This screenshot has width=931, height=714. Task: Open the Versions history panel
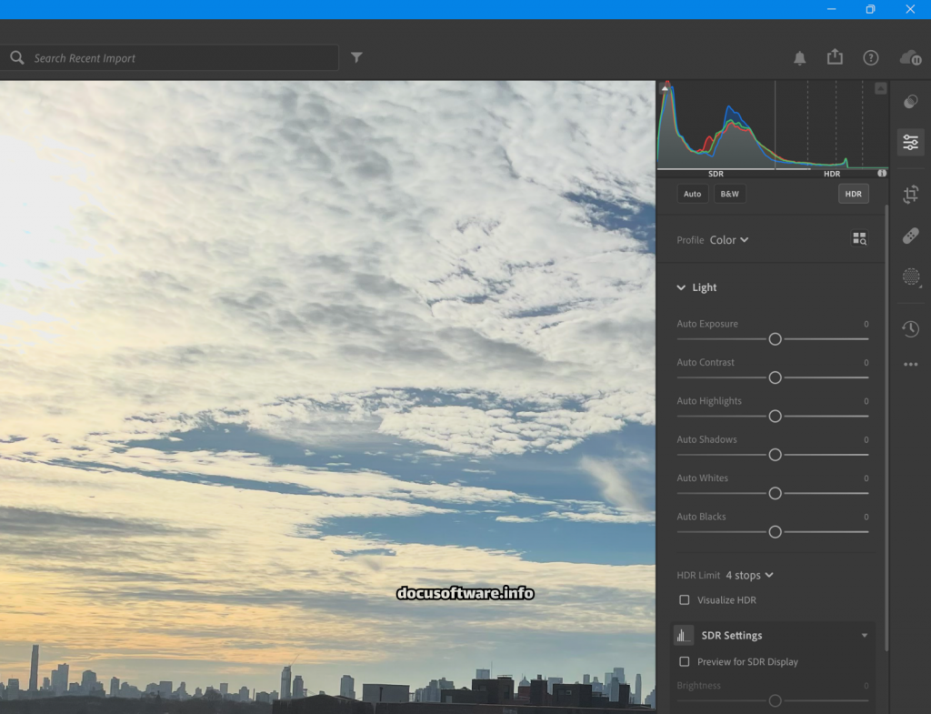(x=910, y=328)
